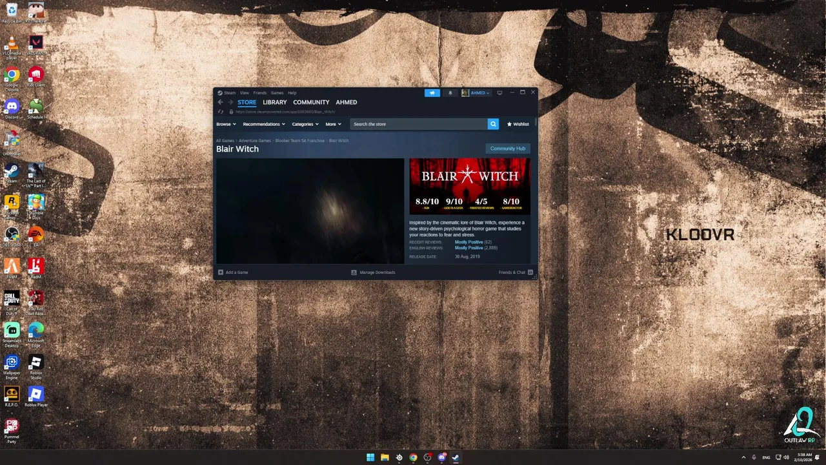Open the AHMED profile tab
The height and width of the screenshot is (465, 826).
(347, 102)
